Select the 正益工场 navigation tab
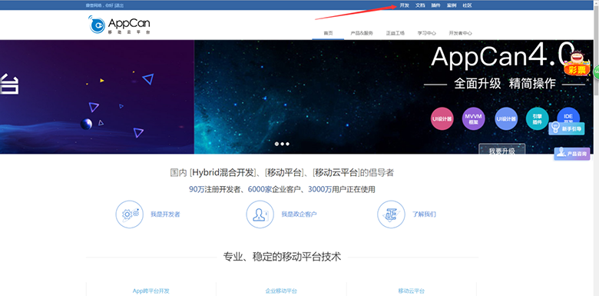The height and width of the screenshot is (296, 599). click(395, 33)
